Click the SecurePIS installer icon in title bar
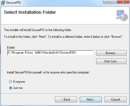The image size is (130, 106). point(3,3)
